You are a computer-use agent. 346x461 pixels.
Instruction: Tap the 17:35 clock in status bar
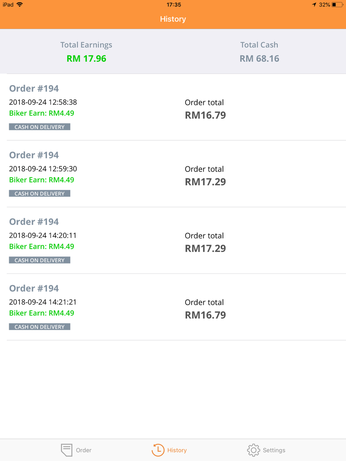pyautogui.click(x=174, y=4)
